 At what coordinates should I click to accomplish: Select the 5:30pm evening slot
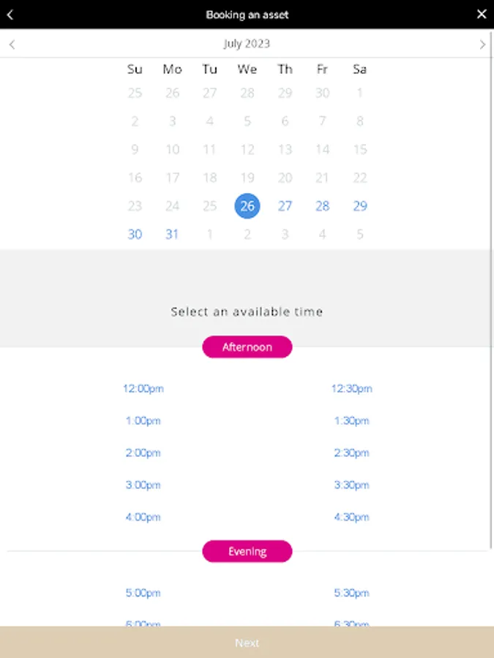[351, 594]
